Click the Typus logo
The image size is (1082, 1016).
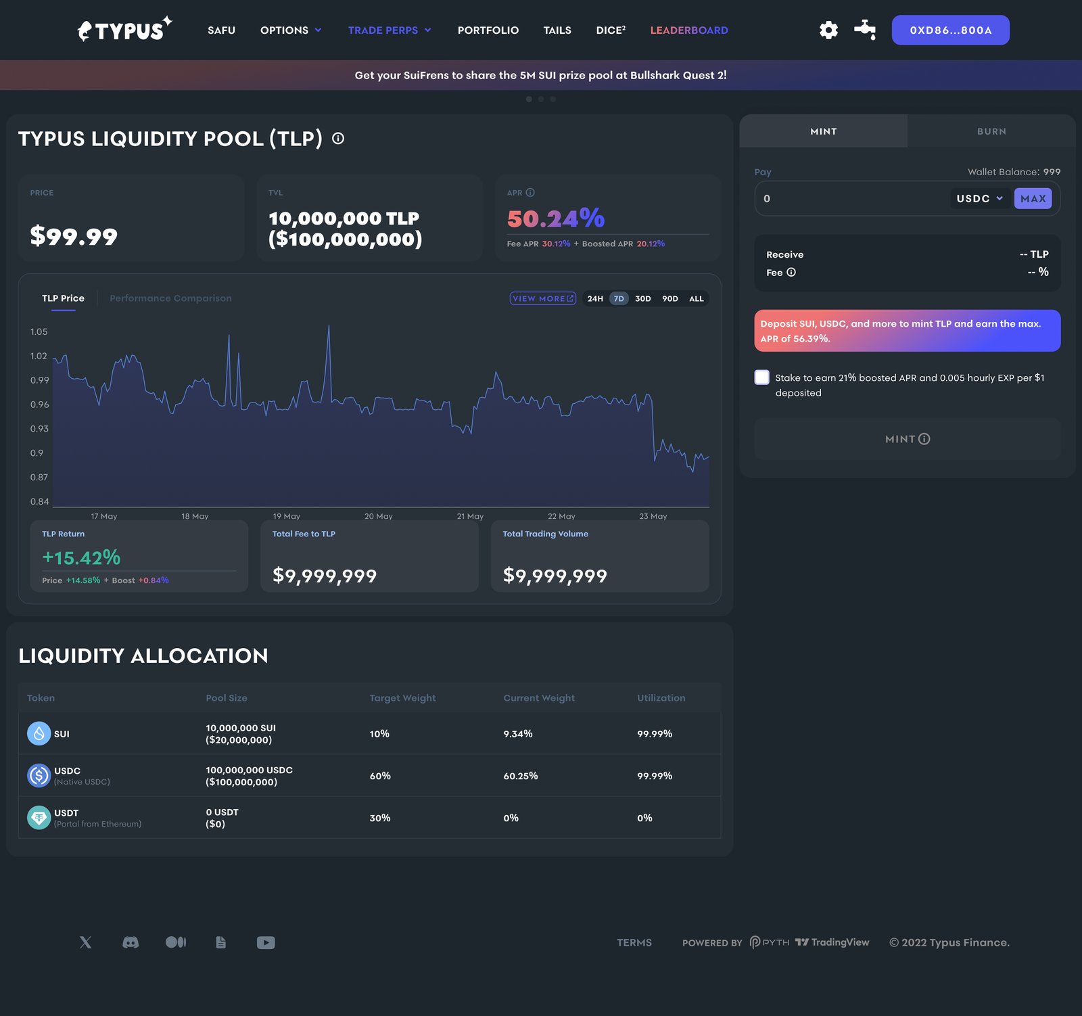coord(125,29)
